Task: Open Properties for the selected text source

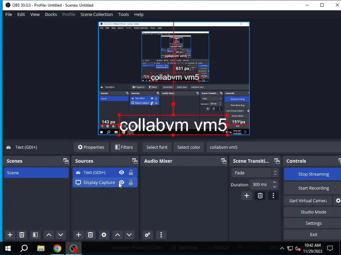Action: coord(91,147)
